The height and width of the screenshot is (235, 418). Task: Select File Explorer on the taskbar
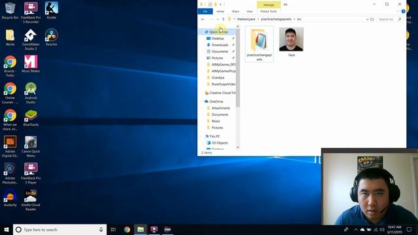140,229
